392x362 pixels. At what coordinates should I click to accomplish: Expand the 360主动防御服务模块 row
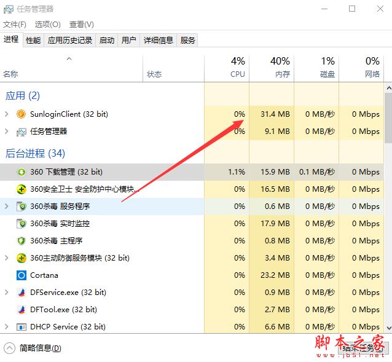click(7, 258)
